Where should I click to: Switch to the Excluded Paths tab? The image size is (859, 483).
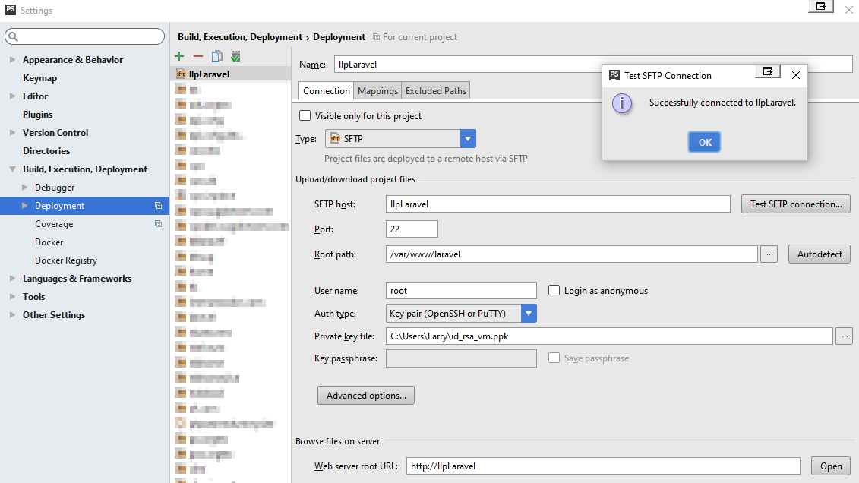[435, 91]
